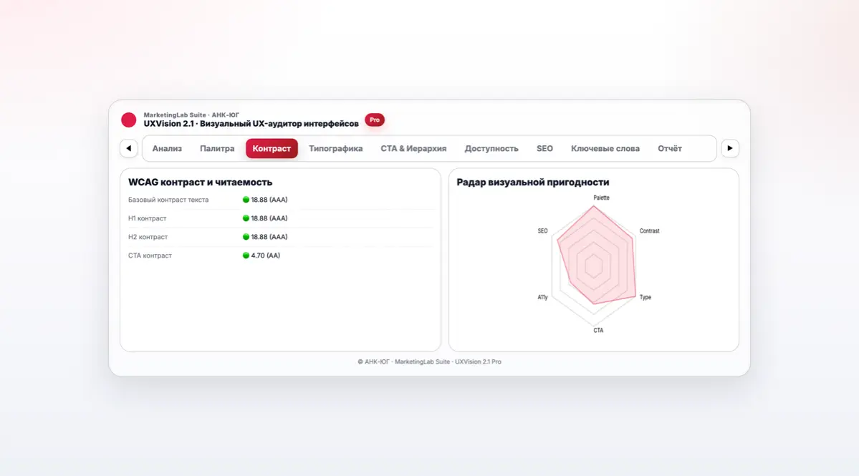Click the H1 контраст label

click(x=148, y=218)
